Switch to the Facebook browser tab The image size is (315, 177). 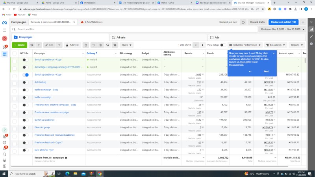[x=97, y=3]
